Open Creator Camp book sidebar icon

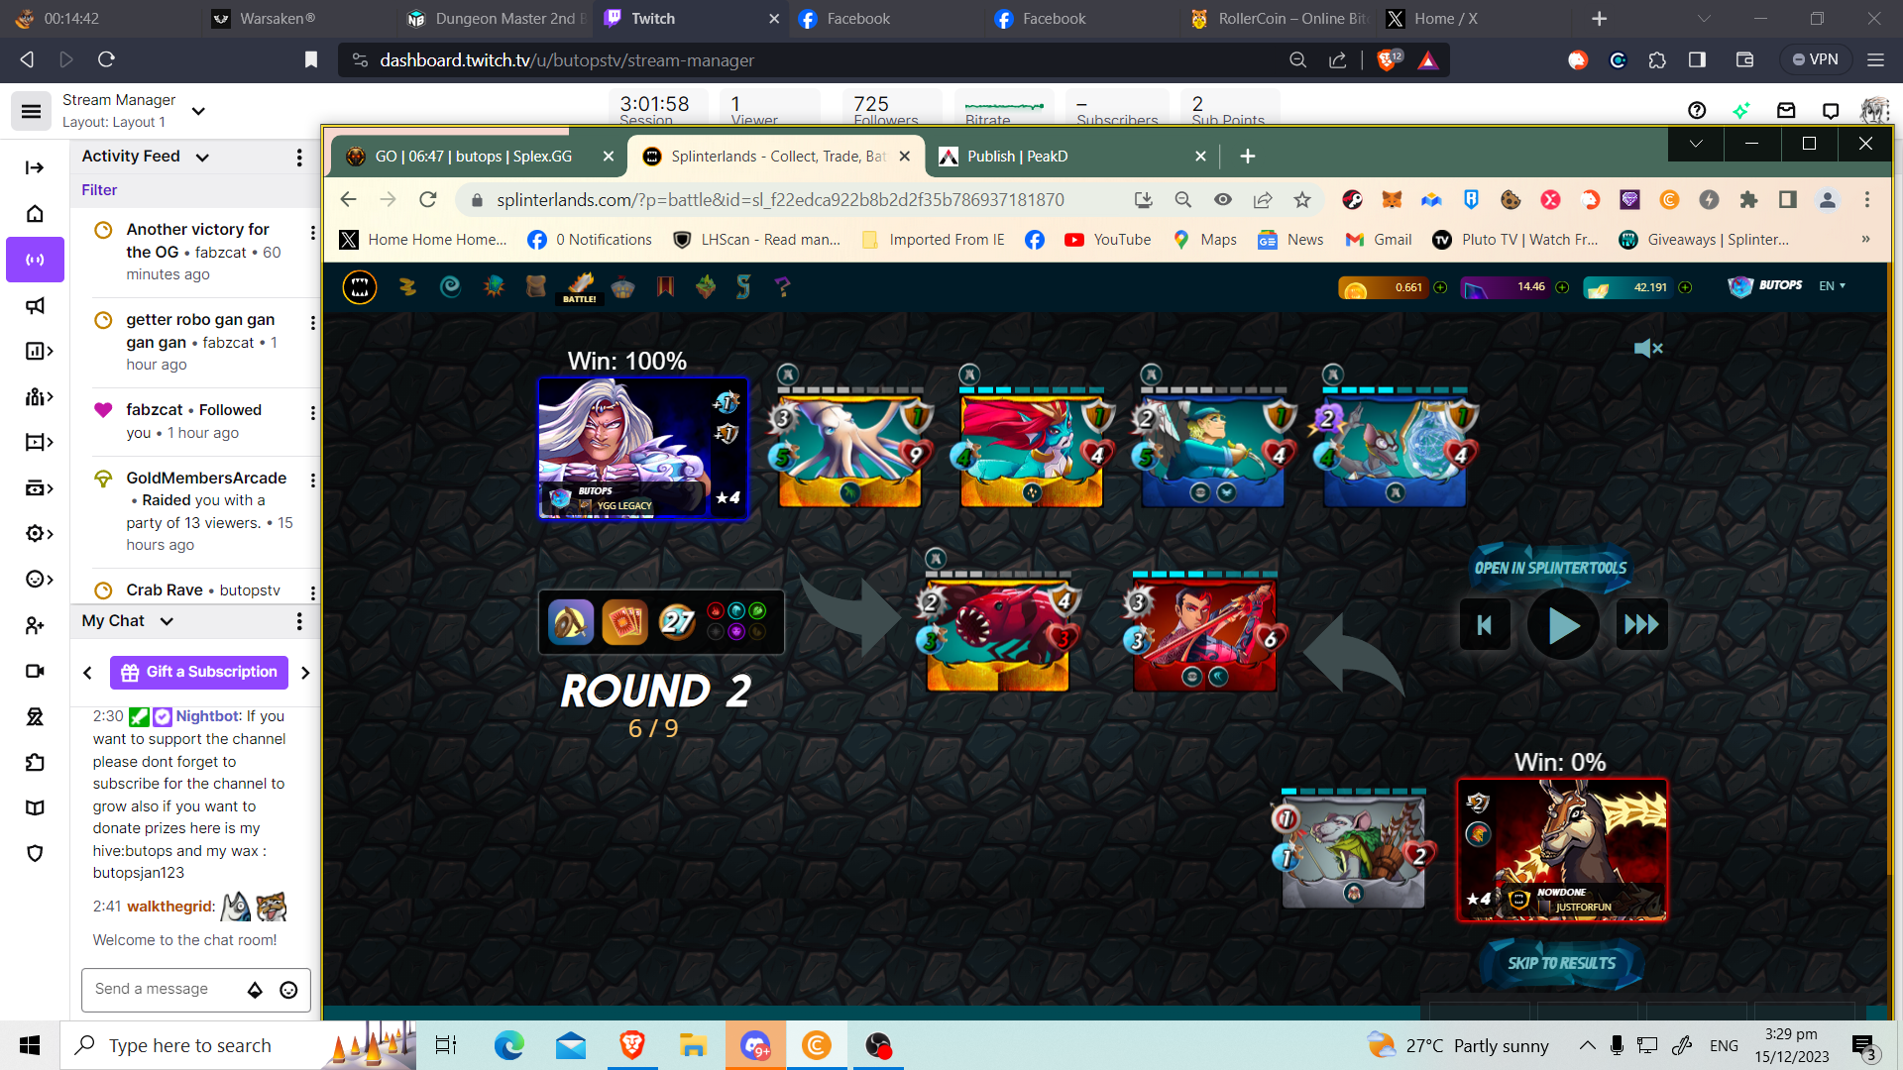click(x=35, y=807)
